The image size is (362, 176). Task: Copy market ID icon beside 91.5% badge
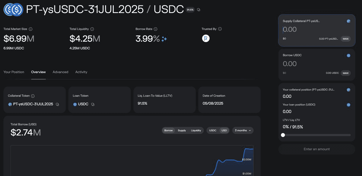(x=198, y=10)
